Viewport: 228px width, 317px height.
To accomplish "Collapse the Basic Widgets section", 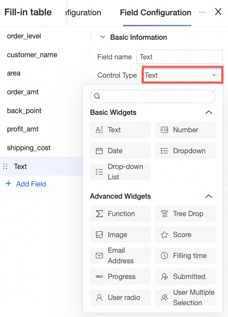I will point(209,112).
